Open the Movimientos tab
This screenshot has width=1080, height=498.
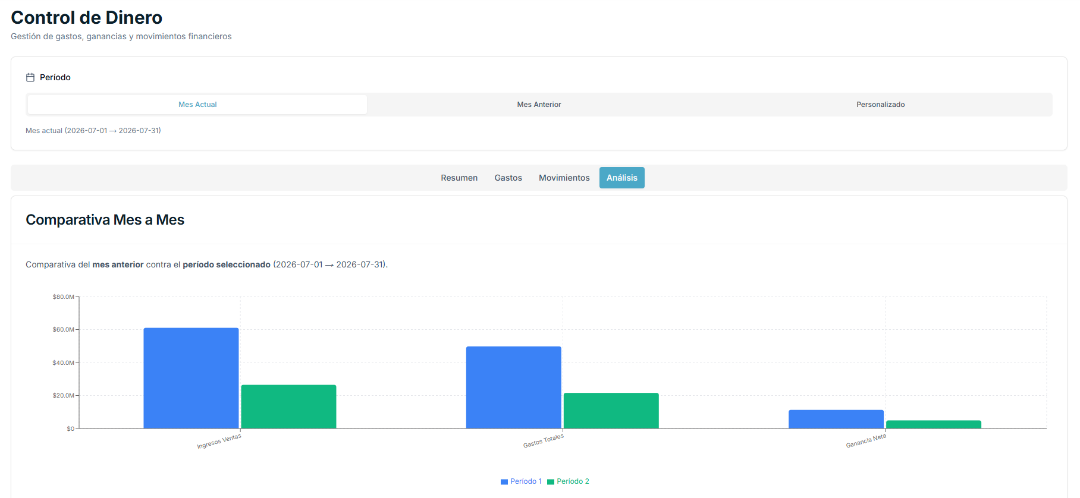[564, 178]
